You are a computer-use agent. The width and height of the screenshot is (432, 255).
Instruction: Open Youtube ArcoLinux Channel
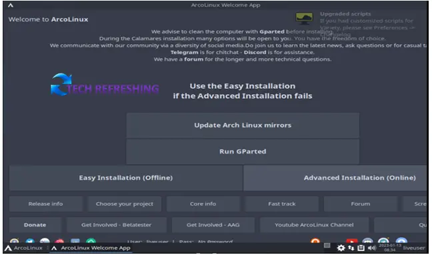(315, 225)
